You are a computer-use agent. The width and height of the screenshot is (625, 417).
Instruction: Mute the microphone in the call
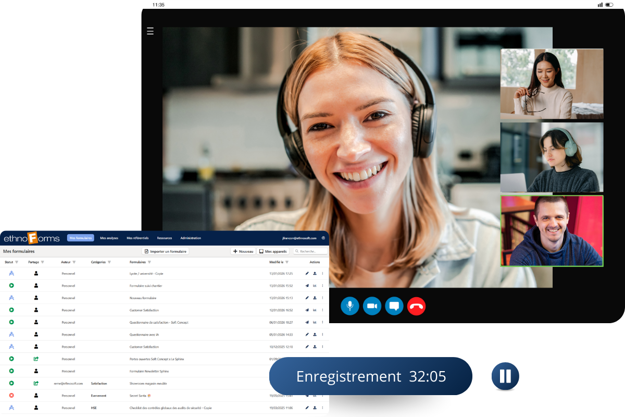click(350, 306)
